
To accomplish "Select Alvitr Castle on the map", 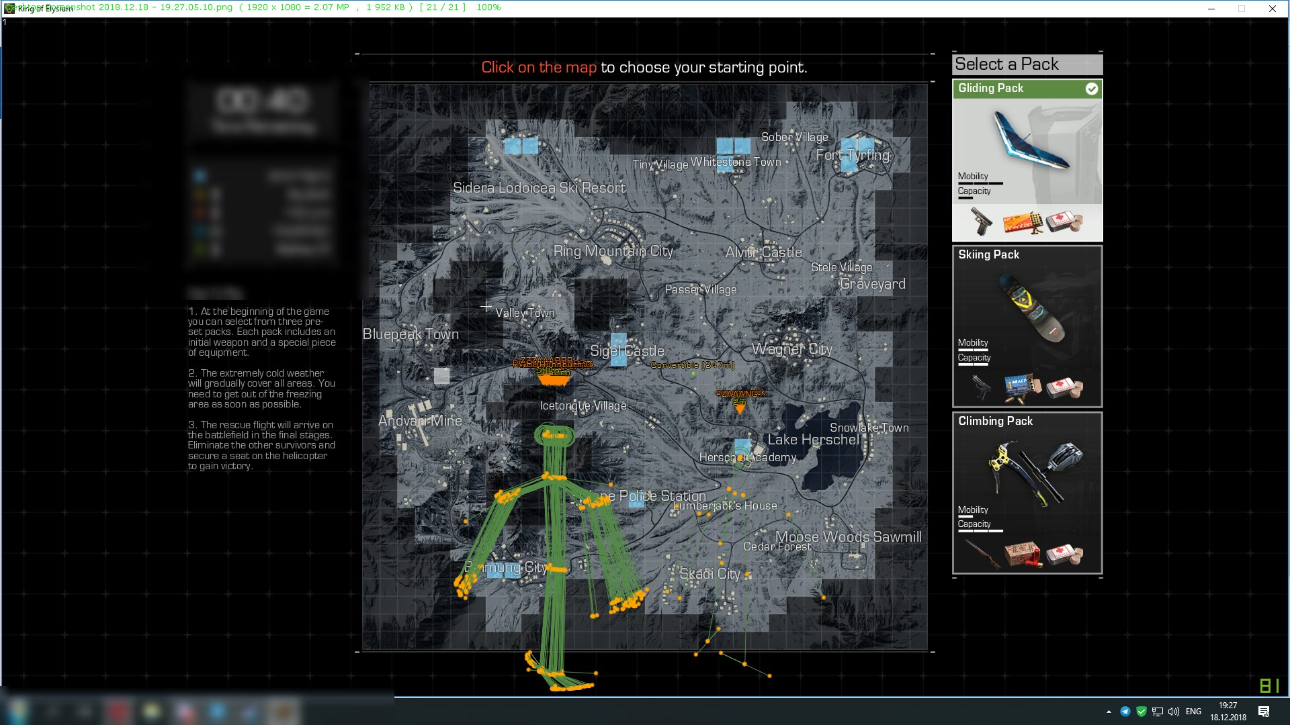I will coord(763,252).
